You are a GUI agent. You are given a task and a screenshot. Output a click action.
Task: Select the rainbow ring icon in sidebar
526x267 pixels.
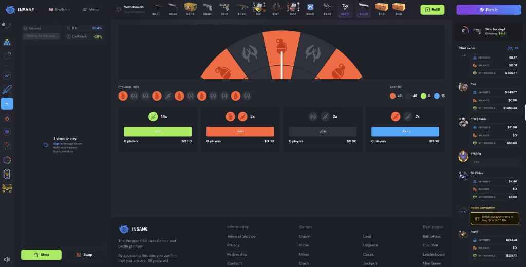tap(7, 160)
